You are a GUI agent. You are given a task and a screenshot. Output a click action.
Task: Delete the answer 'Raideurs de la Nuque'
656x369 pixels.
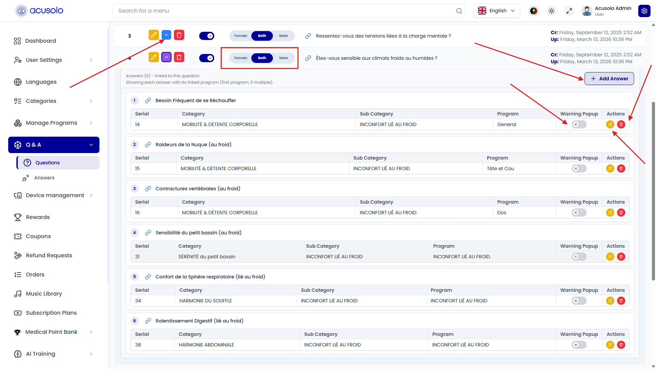click(x=621, y=168)
